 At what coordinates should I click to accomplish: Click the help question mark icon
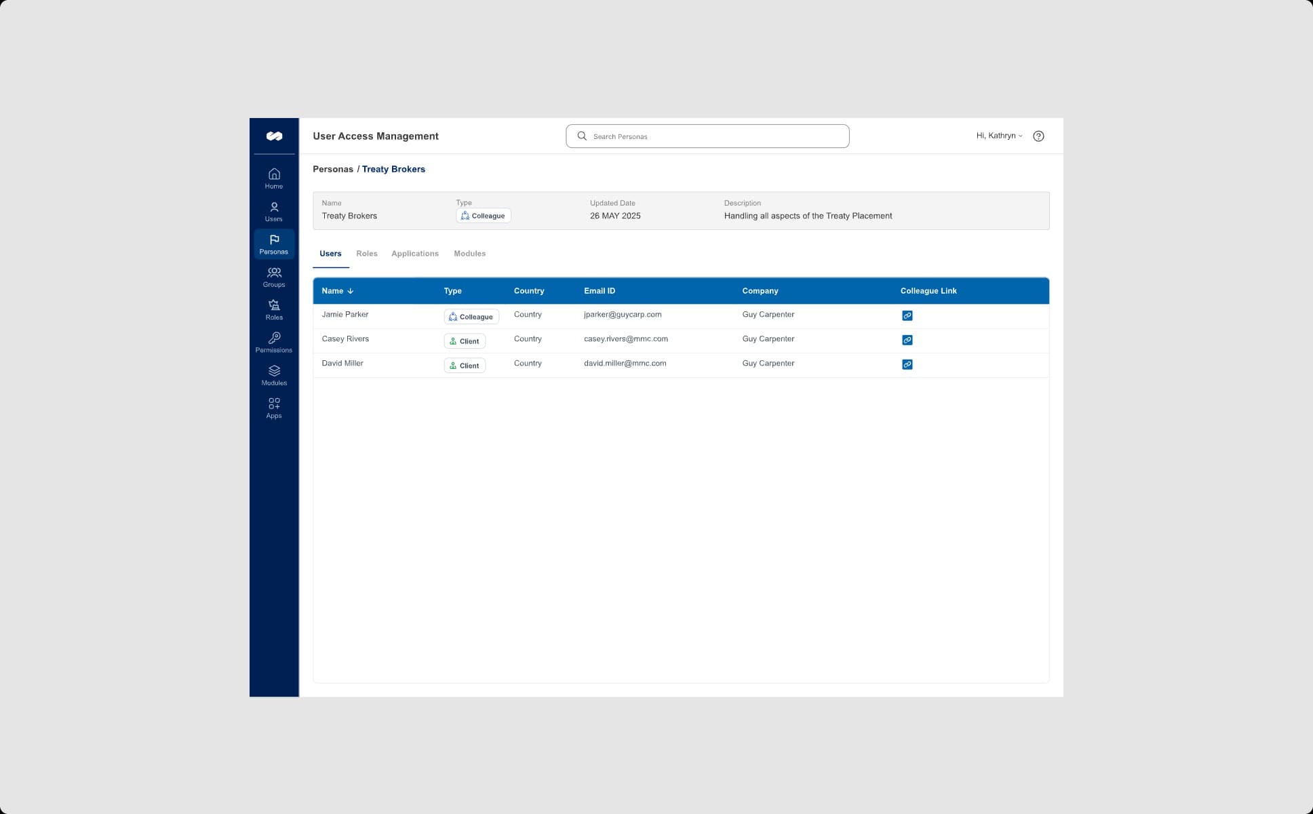coord(1038,136)
